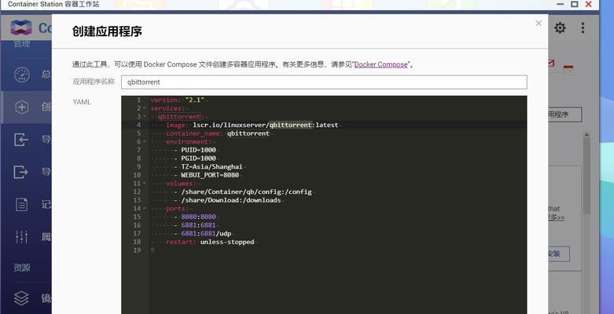614x314 pixels.
Task: Click the /share/Download:/downloads line
Action: (x=227, y=200)
